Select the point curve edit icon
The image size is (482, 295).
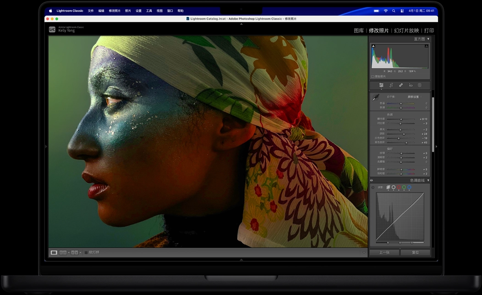coord(389,187)
